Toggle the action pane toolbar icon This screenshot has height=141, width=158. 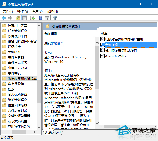point(47,18)
